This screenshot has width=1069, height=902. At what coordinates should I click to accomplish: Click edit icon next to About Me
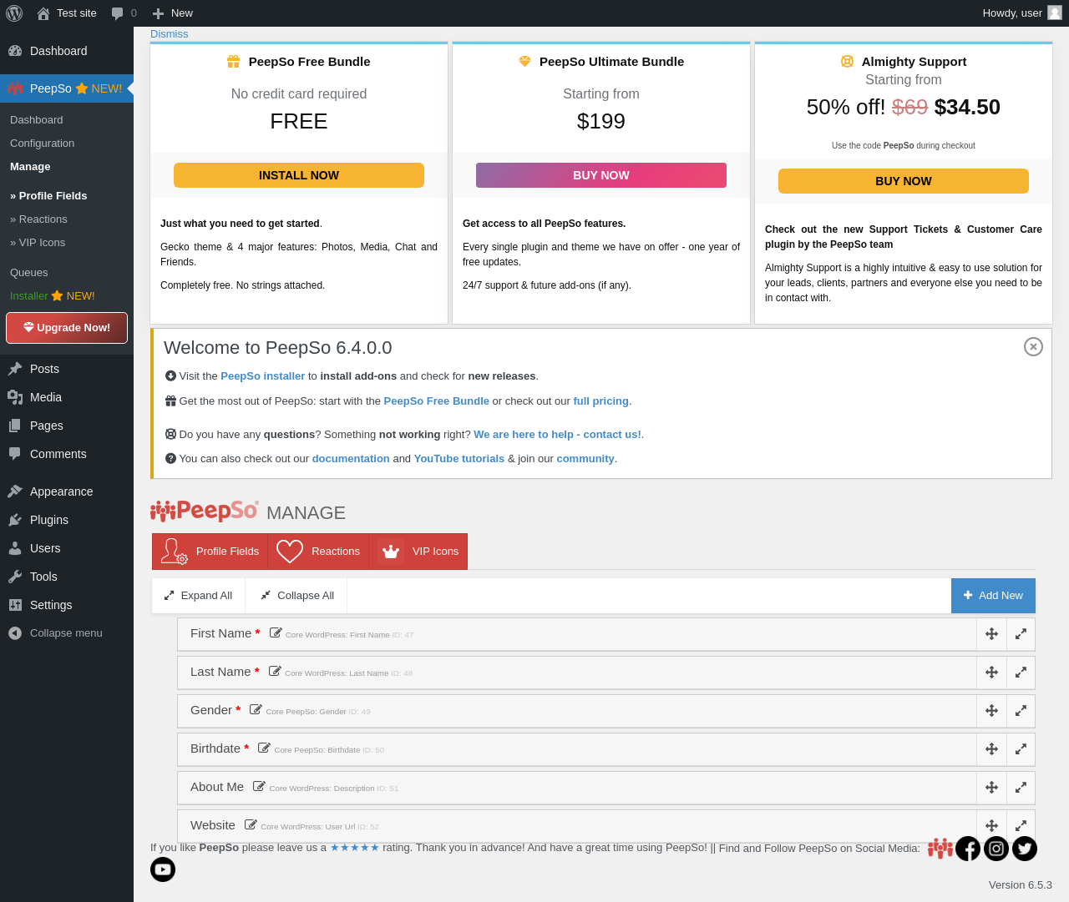pyautogui.click(x=259, y=786)
